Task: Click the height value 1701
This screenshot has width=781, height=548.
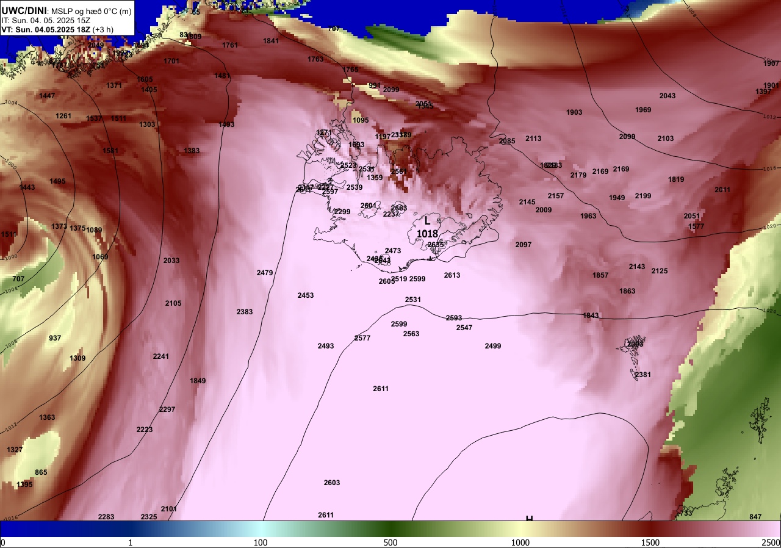Action: 171,61
